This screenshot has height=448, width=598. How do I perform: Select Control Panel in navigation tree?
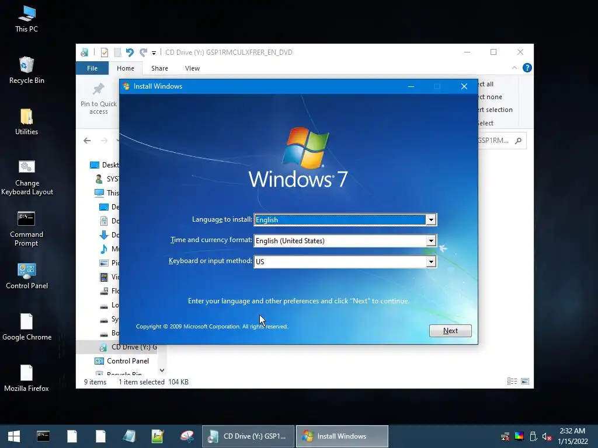121,361
